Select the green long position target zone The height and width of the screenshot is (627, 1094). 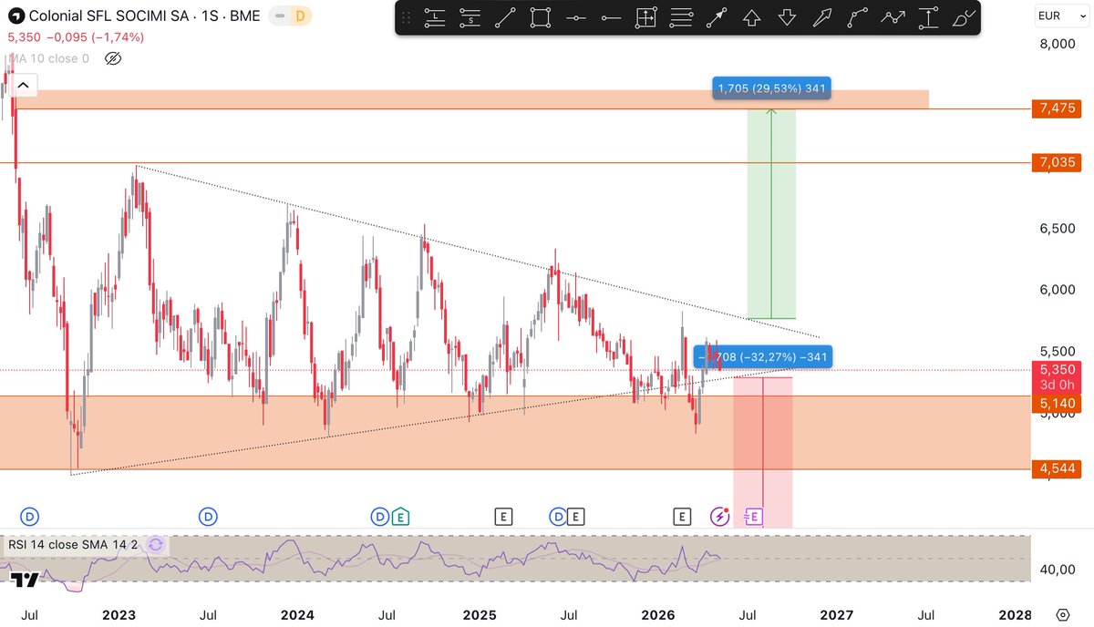(771, 213)
